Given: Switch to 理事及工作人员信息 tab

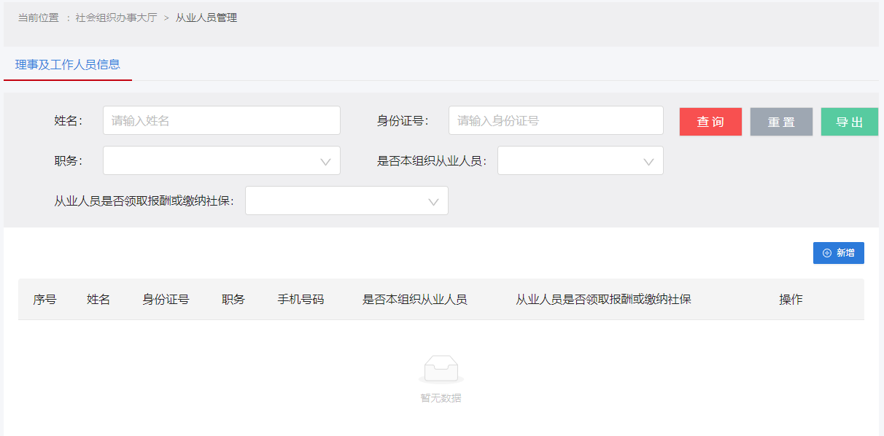Looking at the screenshot, I should pos(68,65).
